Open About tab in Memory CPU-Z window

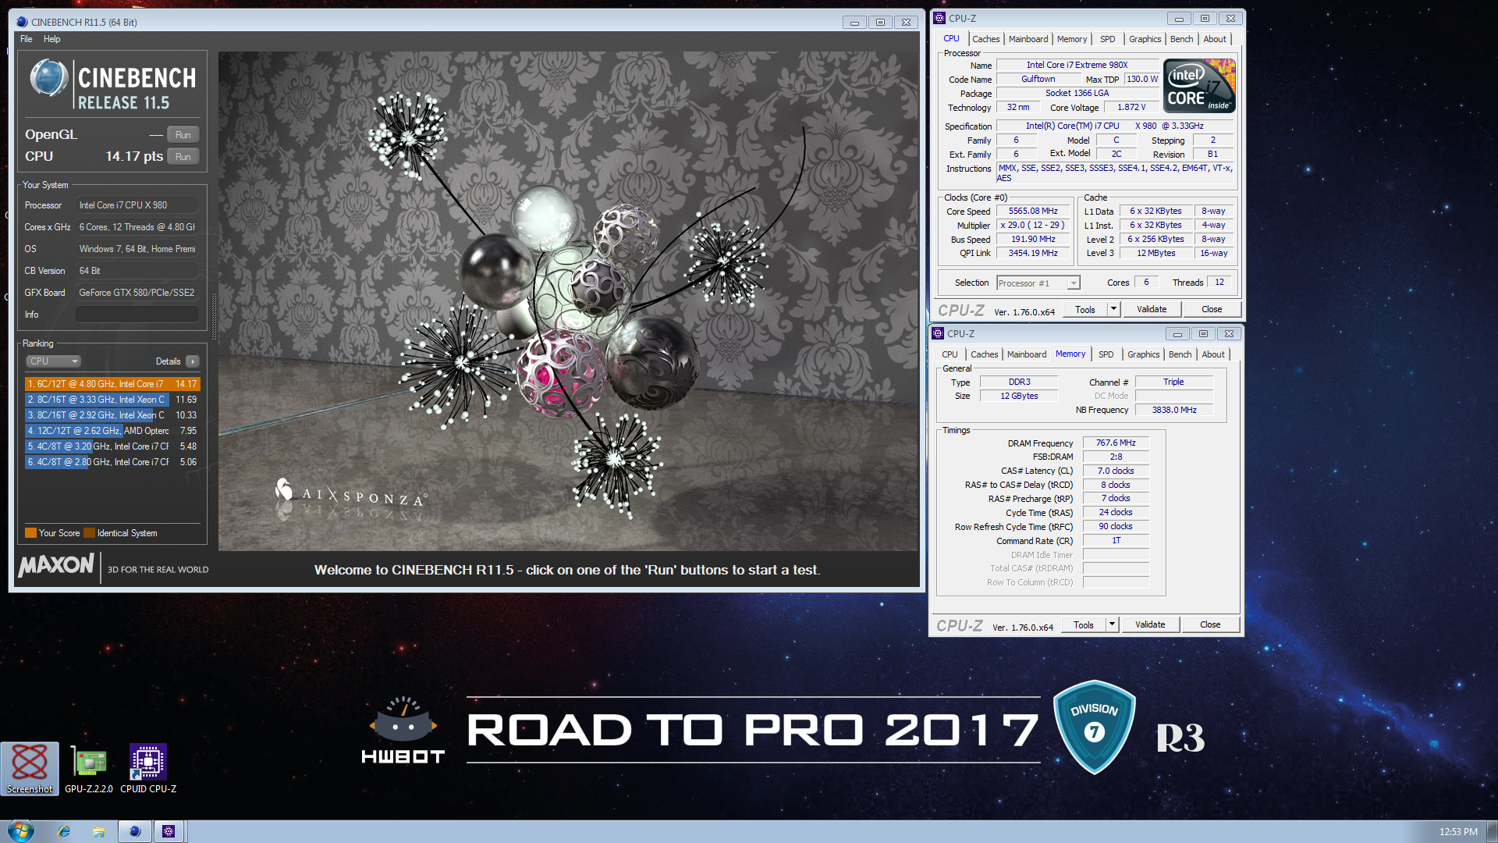(1212, 354)
